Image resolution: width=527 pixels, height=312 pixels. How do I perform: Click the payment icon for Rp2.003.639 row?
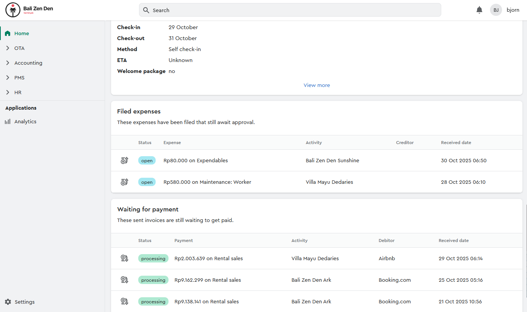pos(125,258)
